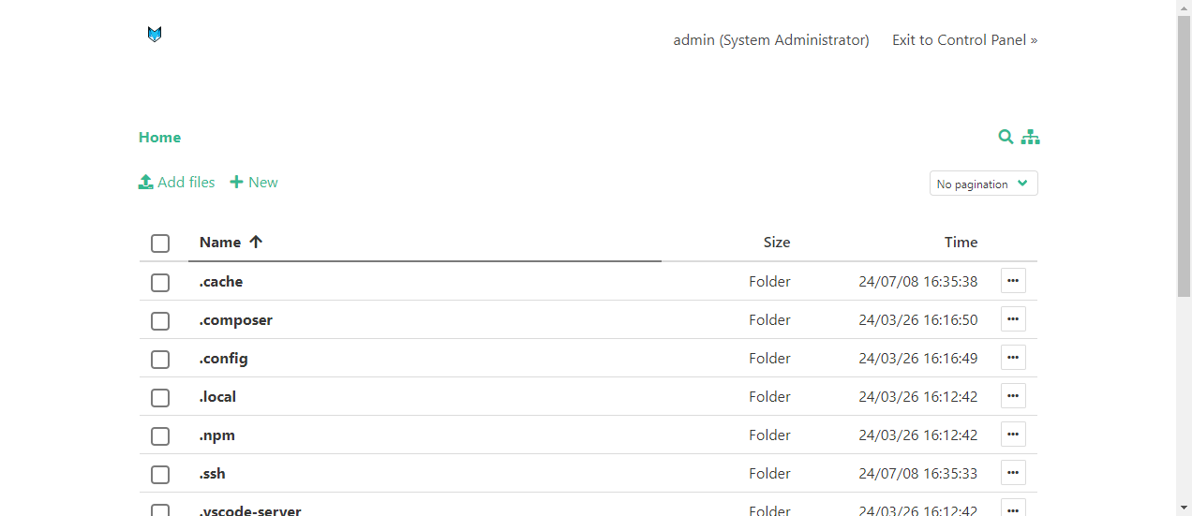The height and width of the screenshot is (516, 1192).
Task: Click the Time column header
Action: click(961, 242)
